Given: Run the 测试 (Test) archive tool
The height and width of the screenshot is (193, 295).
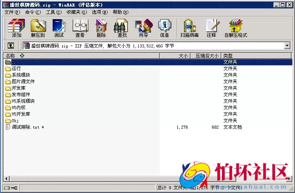Looking at the screenshot, I should click(59, 28).
